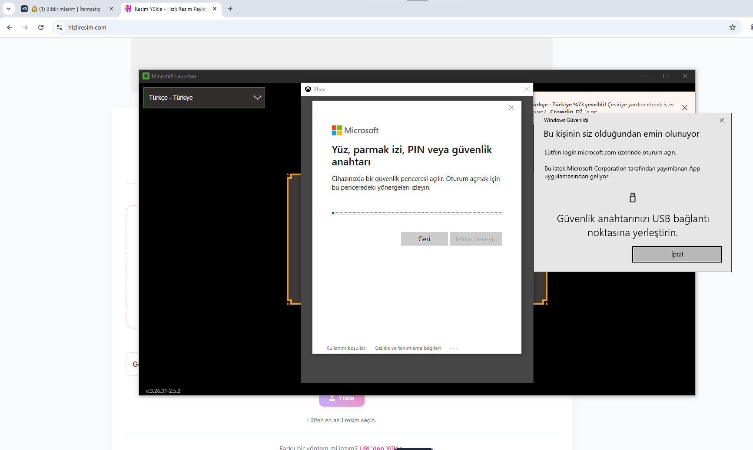Click the Microsoft logo
This screenshot has width=753, height=450.
point(355,130)
